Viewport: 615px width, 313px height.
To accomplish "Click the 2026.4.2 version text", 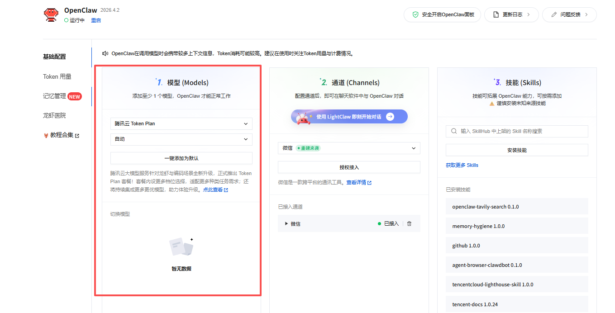I will pos(110,10).
